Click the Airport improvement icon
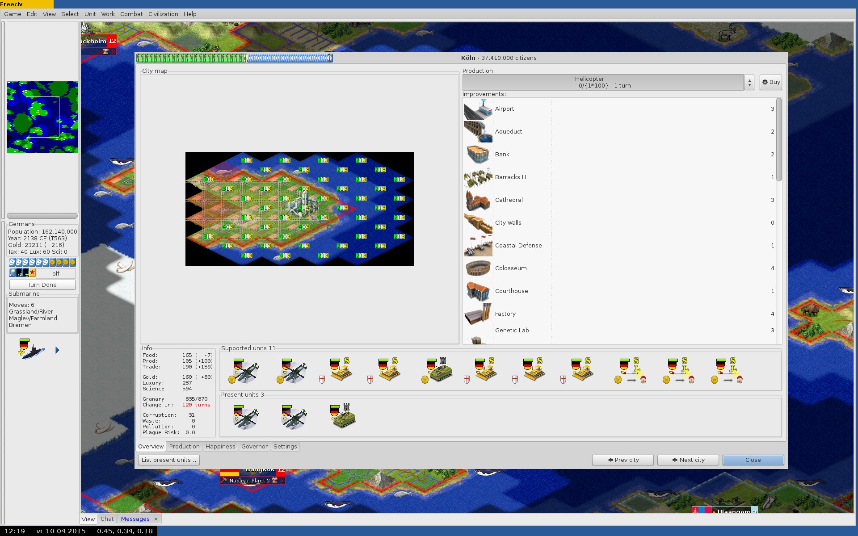858x536 pixels. pos(478,109)
